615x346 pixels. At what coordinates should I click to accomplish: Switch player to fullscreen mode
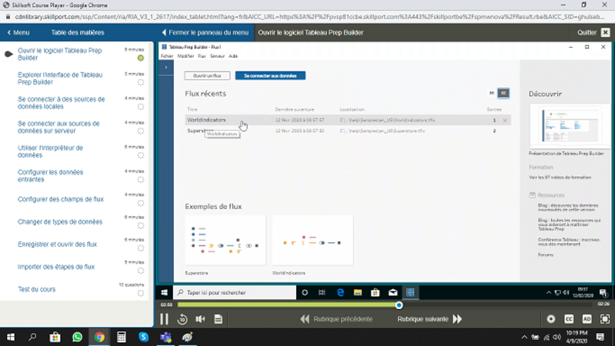(x=605, y=319)
